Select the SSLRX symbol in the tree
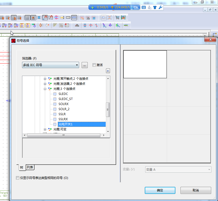The width and height of the screenshot is (218, 201). (63, 119)
